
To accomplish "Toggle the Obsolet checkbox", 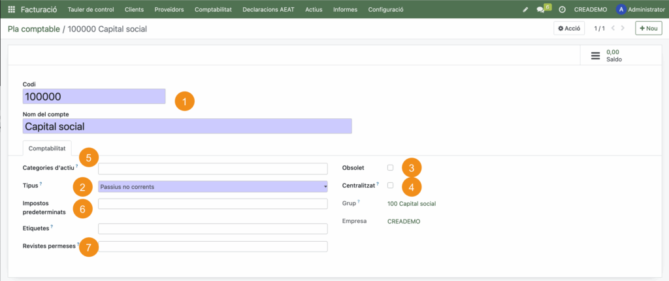I will 390,168.
